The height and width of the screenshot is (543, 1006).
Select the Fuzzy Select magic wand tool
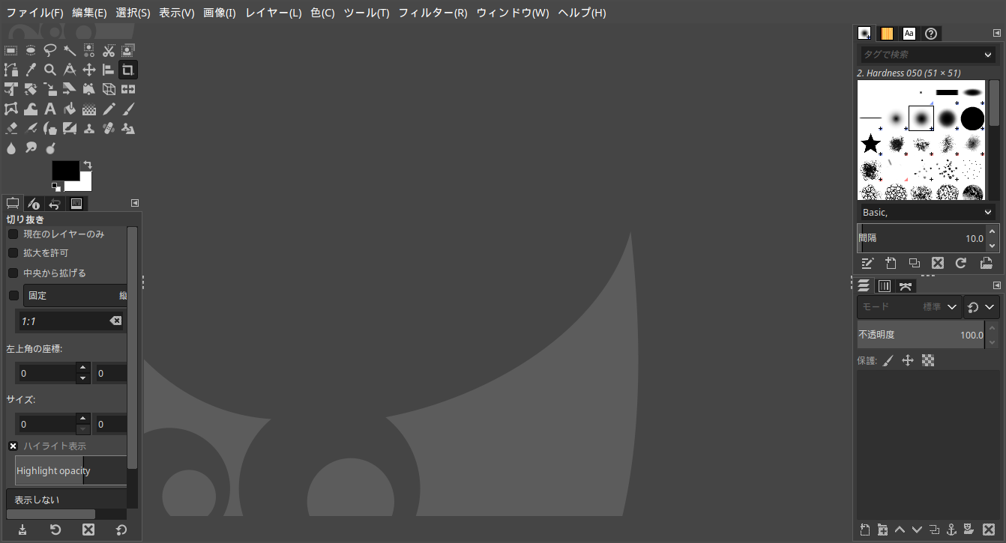[x=70, y=50]
